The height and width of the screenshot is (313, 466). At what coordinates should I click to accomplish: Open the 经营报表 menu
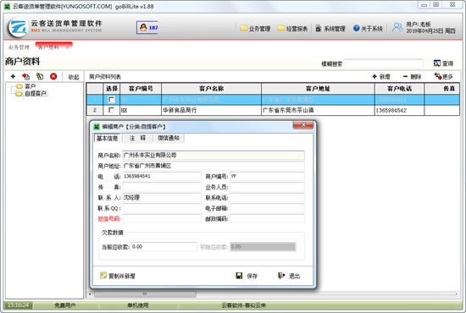(x=293, y=29)
